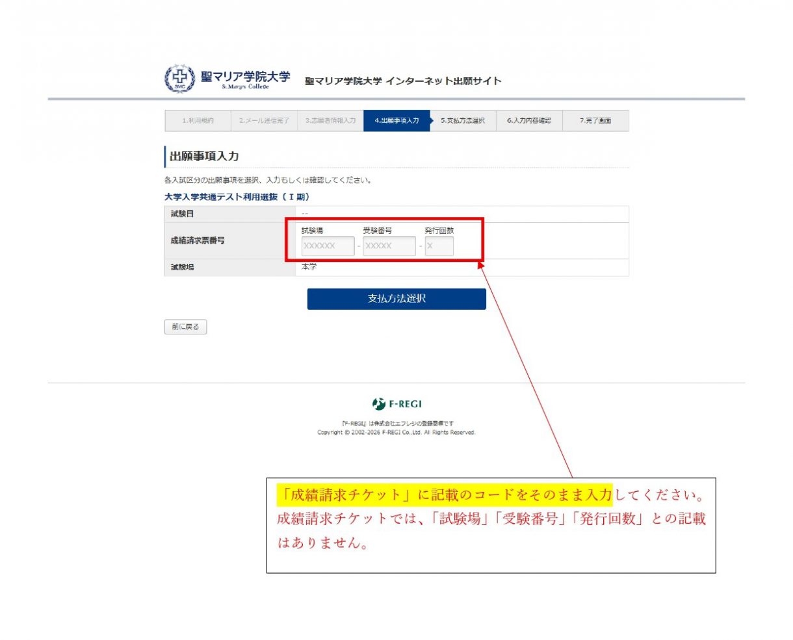Click the yellow highlighted 成績請求チケット note text
Image resolution: width=793 pixels, height=640 pixels.
(445, 495)
